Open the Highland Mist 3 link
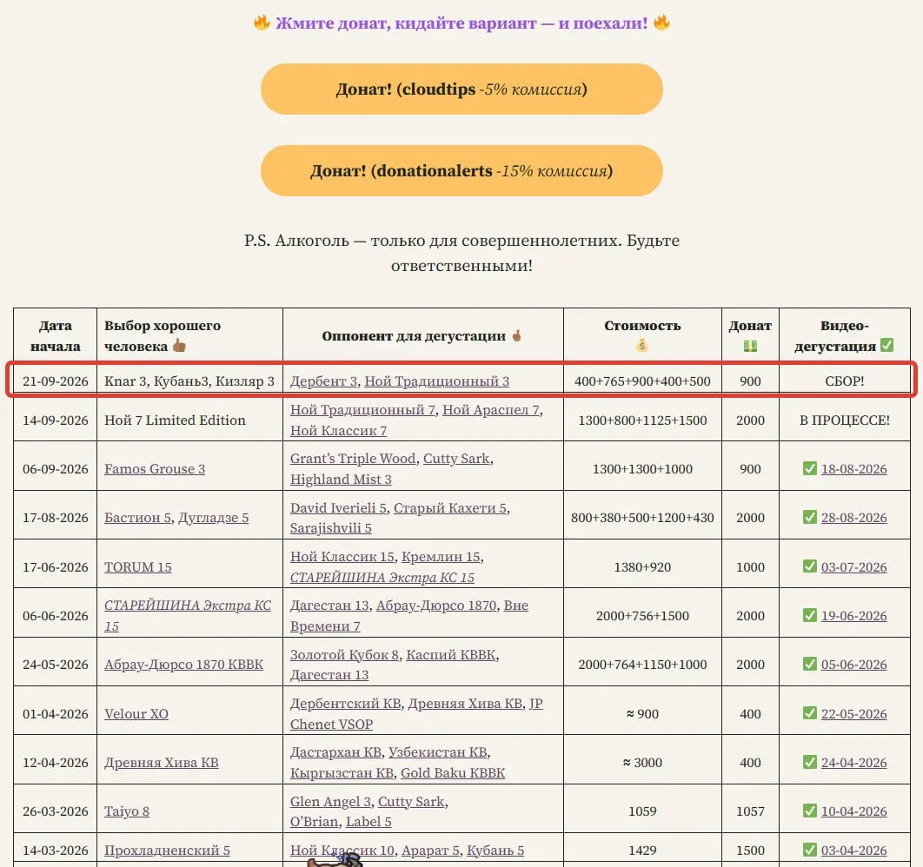The height and width of the screenshot is (867, 923). 341,480
